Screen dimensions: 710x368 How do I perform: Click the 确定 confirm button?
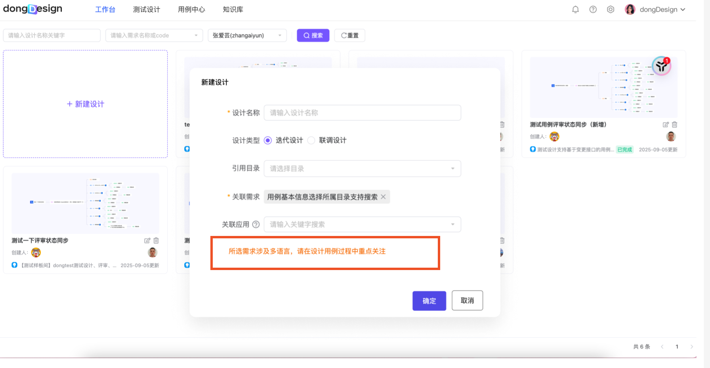pyautogui.click(x=429, y=301)
